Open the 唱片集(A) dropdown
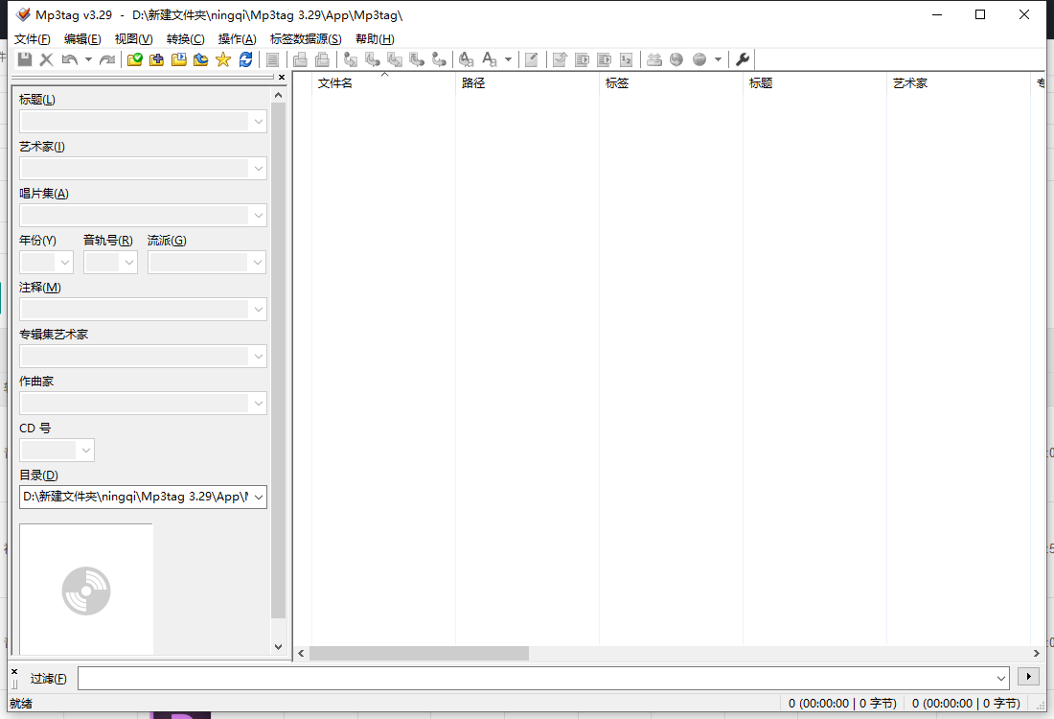 point(258,216)
